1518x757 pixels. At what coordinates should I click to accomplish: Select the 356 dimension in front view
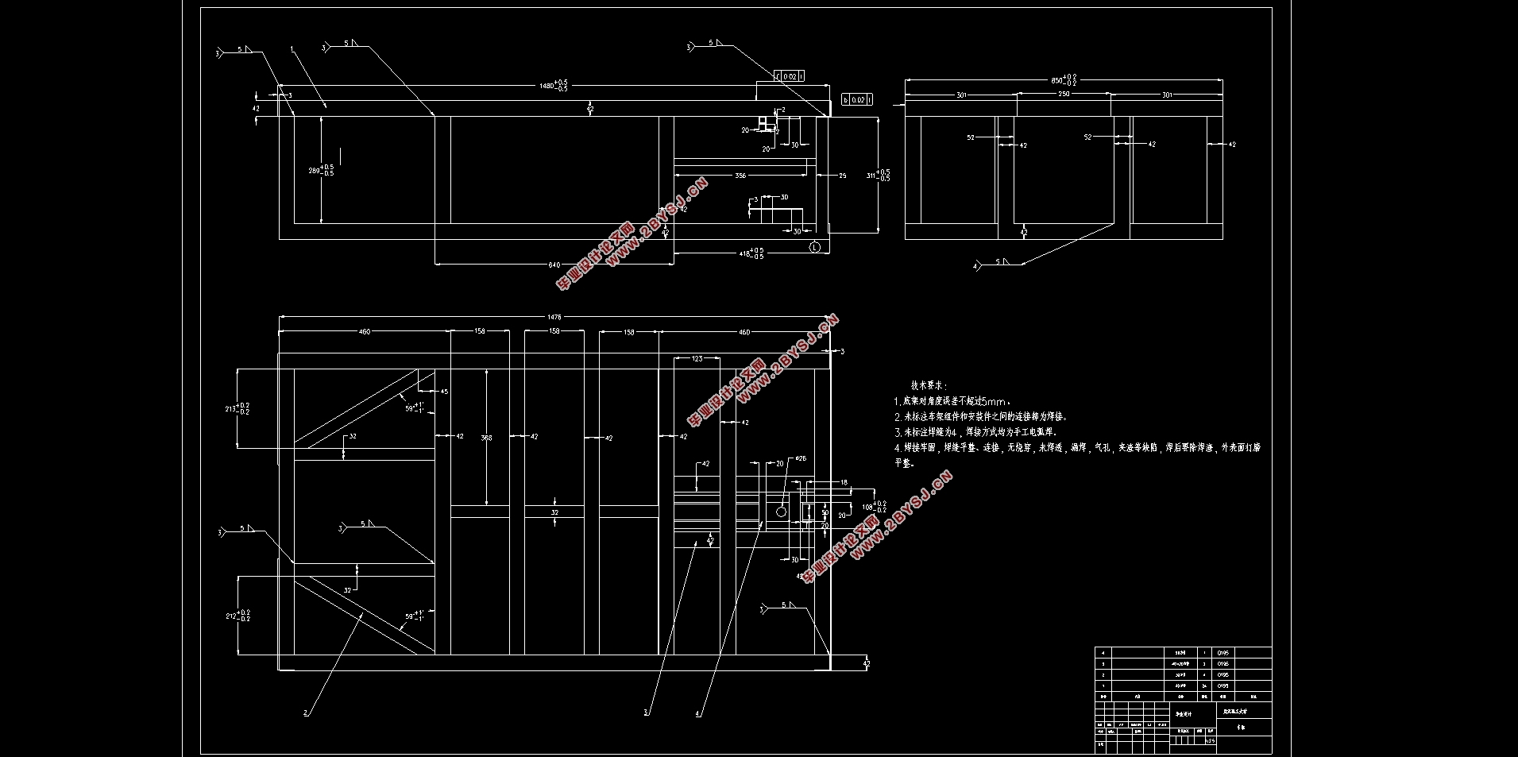pyautogui.click(x=740, y=176)
